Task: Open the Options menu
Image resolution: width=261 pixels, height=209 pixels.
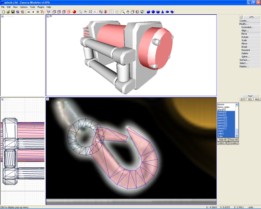Action: (24, 7)
